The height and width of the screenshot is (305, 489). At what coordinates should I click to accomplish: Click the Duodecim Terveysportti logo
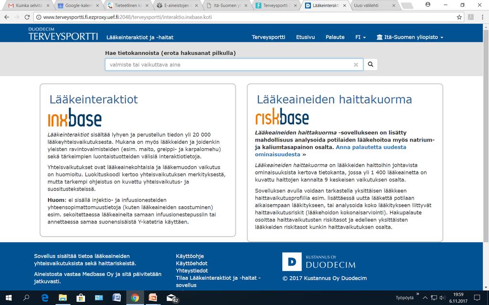pos(63,34)
